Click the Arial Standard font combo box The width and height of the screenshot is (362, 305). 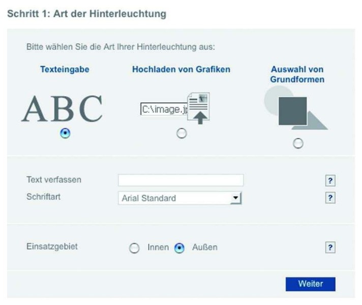(x=180, y=198)
